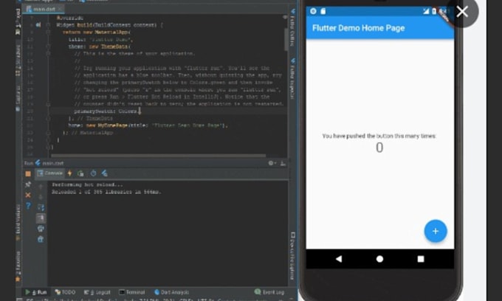Click the signal strength icon in emulator status bar
Image resolution: width=502 pixels, height=301 pixels.
[x=426, y=11]
